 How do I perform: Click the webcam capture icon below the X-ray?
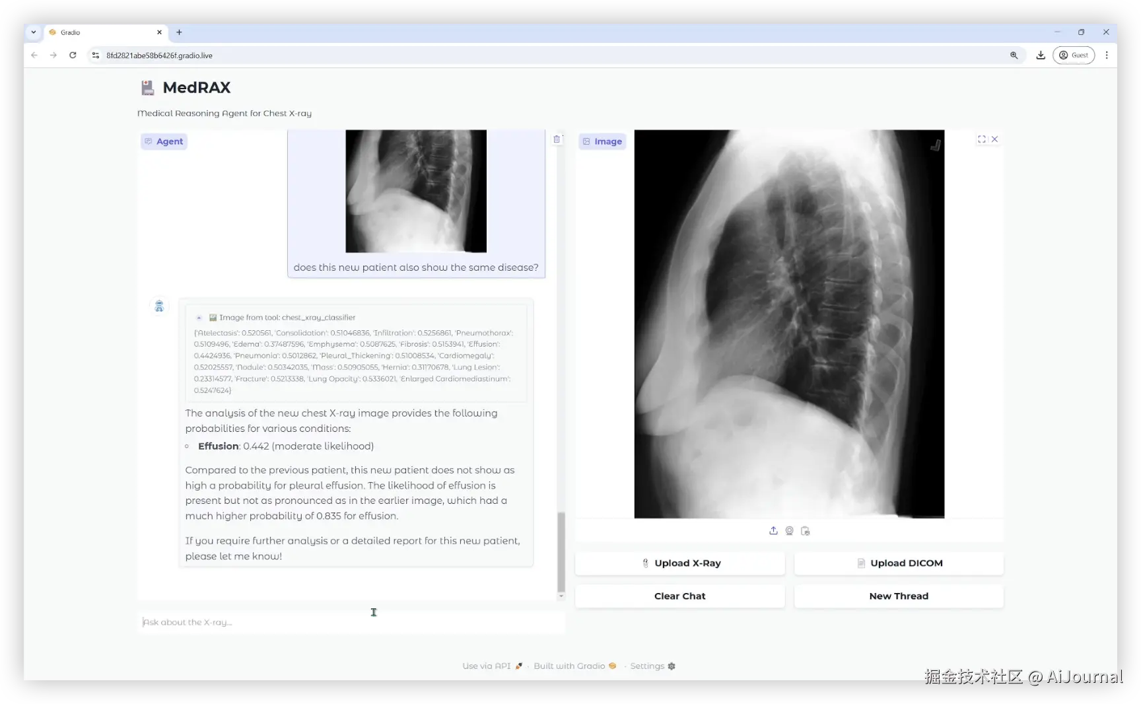click(x=789, y=531)
